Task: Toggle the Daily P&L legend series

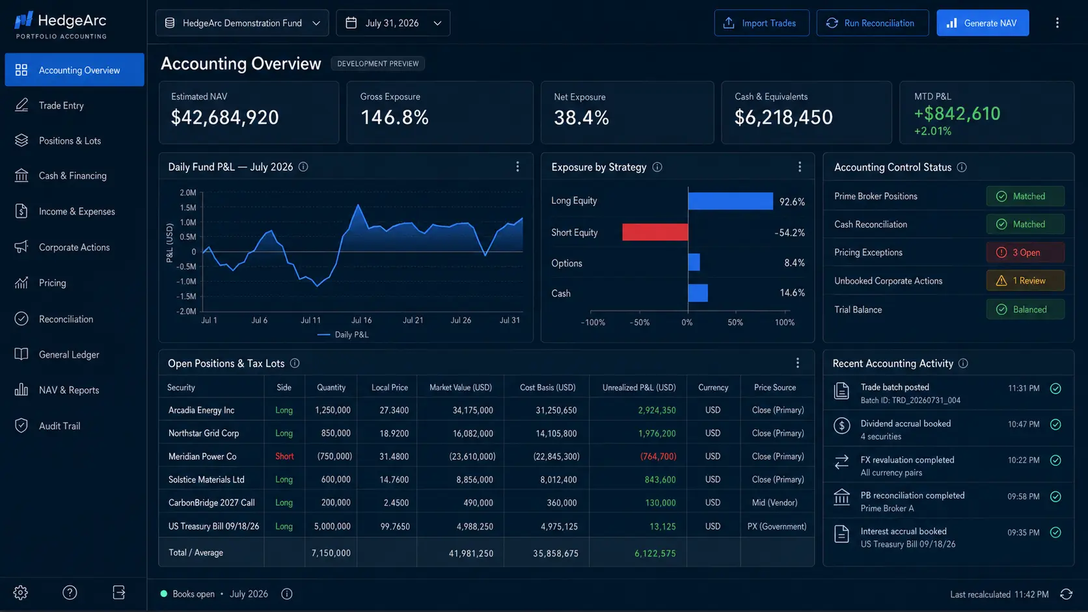Action: (x=343, y=334)
